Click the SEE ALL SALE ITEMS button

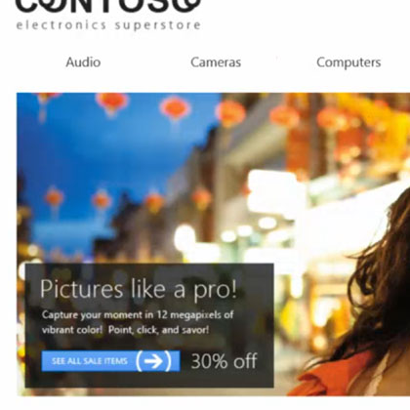coord(110,361)
